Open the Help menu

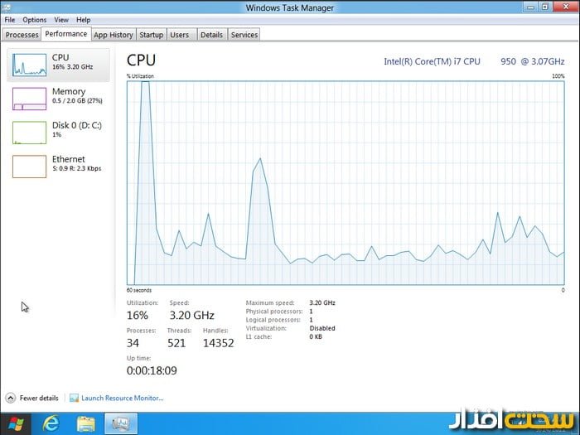click(83, 20)
